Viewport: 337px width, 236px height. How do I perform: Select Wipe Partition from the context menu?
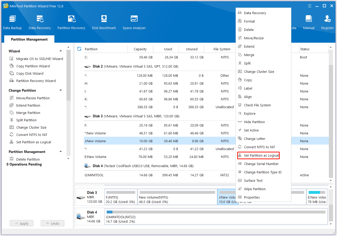coord(254,189)
